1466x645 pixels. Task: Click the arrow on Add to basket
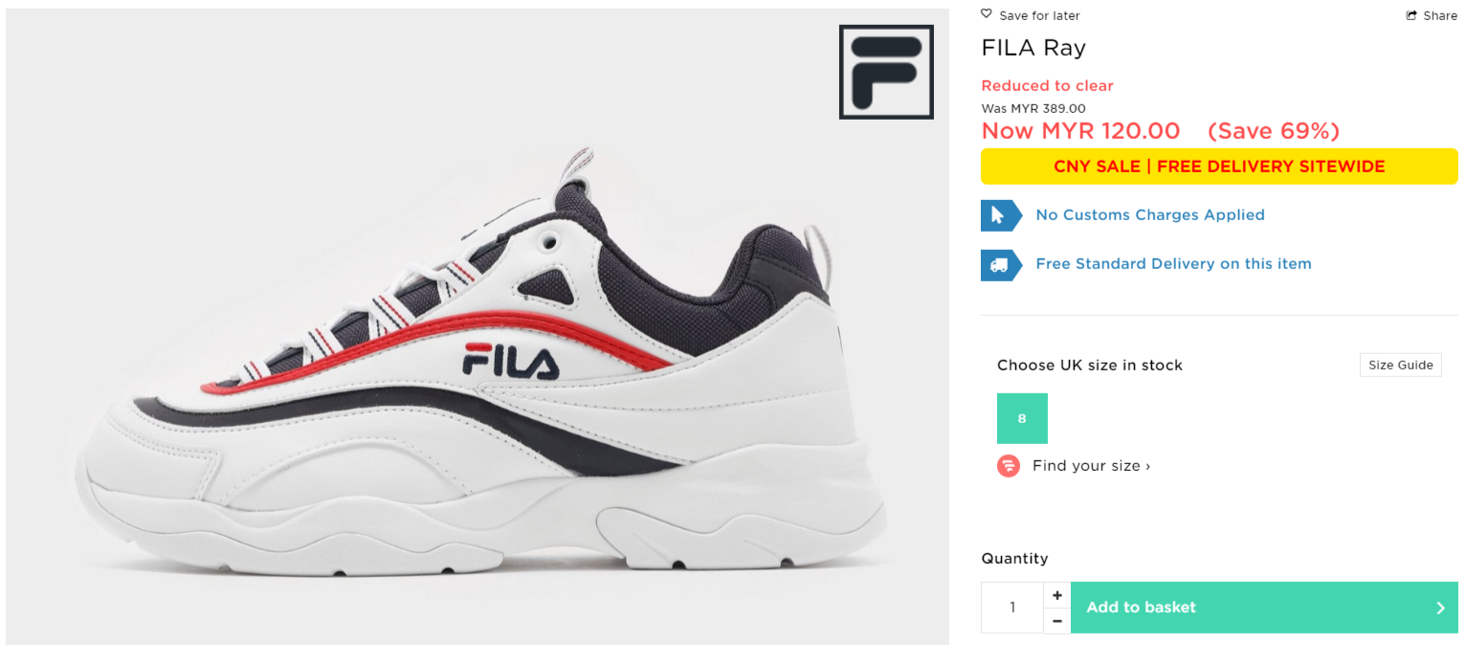click(x=1440, y=608)
